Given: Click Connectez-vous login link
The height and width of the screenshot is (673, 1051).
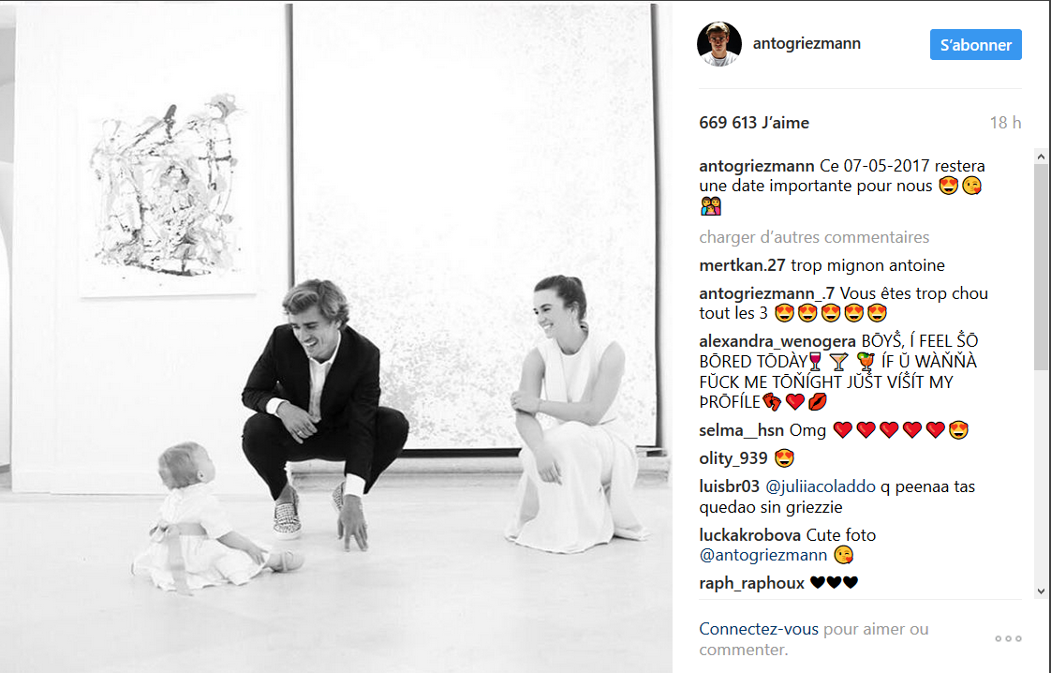Looking at the screenshot, I should click(x=759, y=629).
